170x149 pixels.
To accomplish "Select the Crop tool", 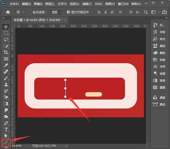I will (x=6, y=52).
